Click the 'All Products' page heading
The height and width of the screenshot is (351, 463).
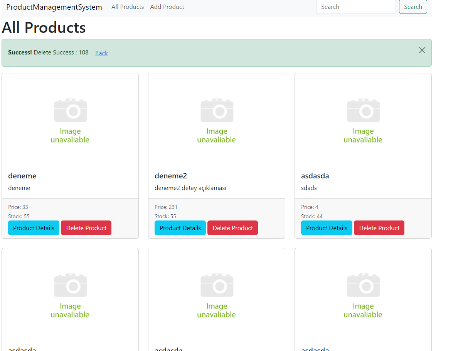click(x=44, y=28)
